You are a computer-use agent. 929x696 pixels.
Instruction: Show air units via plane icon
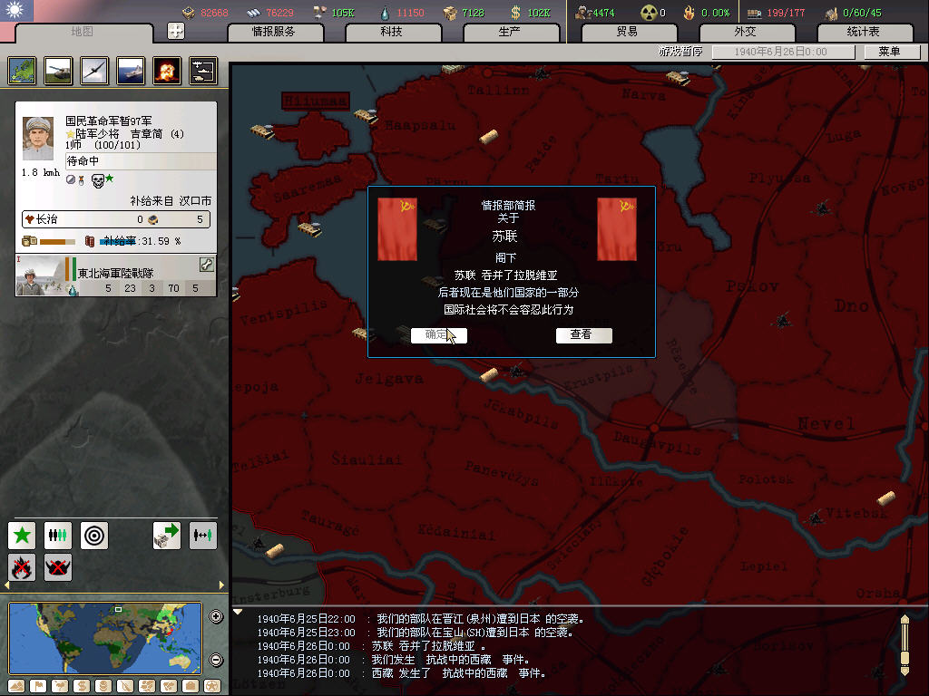point(94,71)
